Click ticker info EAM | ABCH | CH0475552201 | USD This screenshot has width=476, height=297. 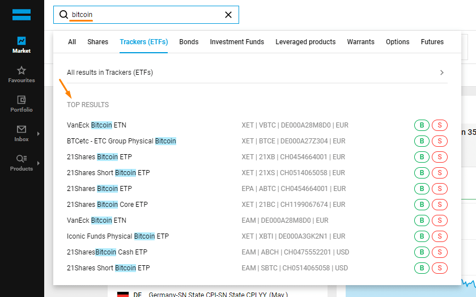pyautogui.click(x=295, y=252)
